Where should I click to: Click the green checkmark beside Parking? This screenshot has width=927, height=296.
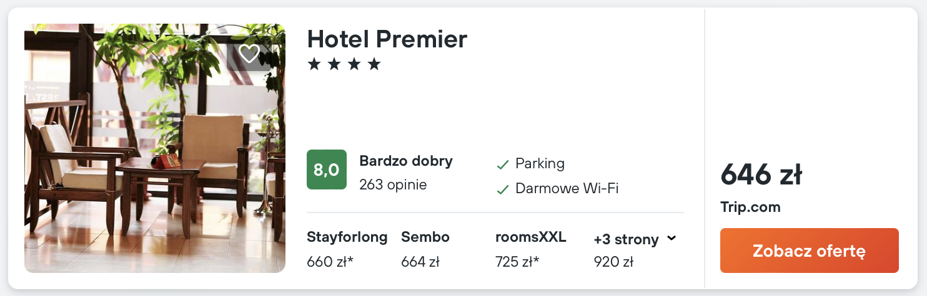click(x=502, y=165)
